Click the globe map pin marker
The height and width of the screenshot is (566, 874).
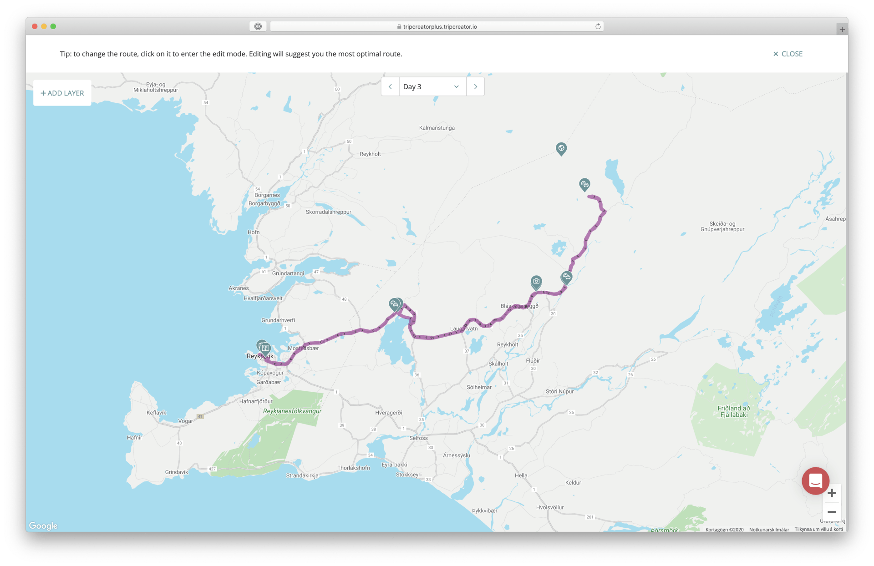coord(561,148)
